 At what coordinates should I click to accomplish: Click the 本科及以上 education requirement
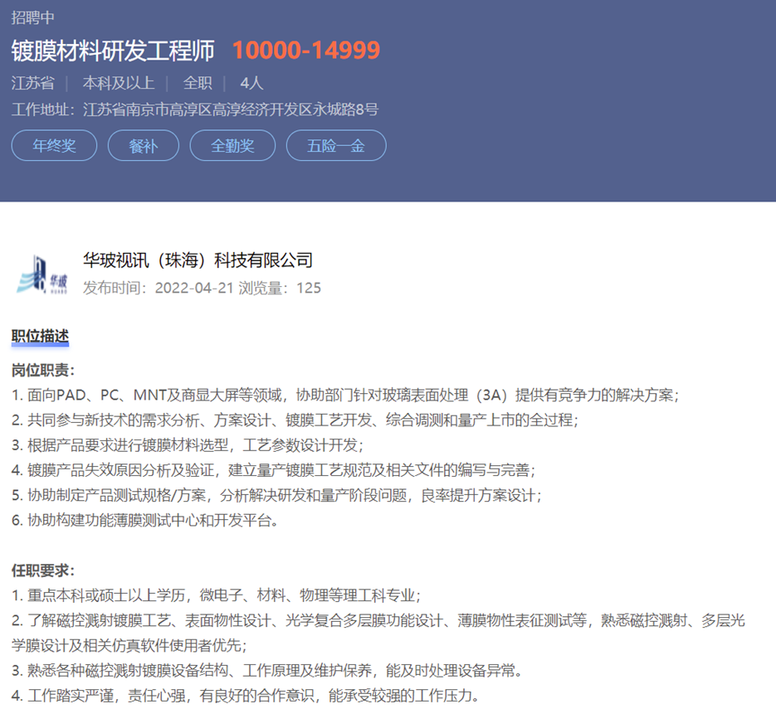[119, 83]
